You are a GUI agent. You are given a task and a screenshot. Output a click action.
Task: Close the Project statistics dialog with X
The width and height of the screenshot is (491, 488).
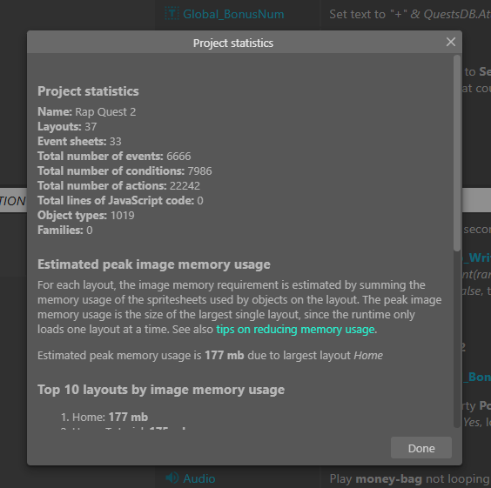click(451, 42)
